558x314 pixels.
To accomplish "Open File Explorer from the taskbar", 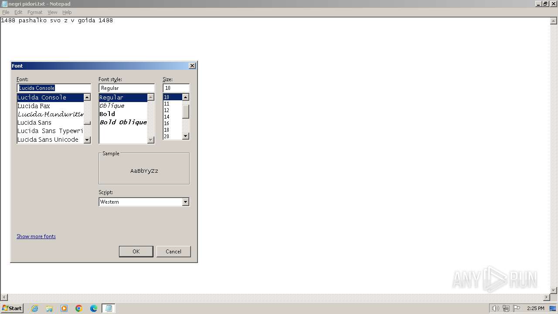I will [x=49, y=308].
